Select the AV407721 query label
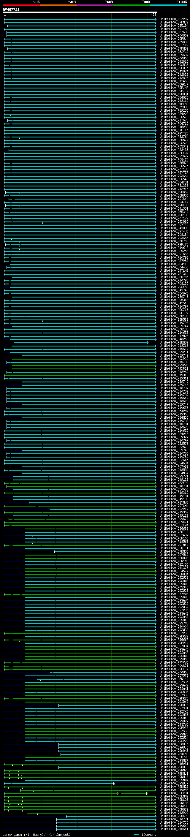Image resolution: width=190 pixels, height=837 pixels. coord(11,10)
